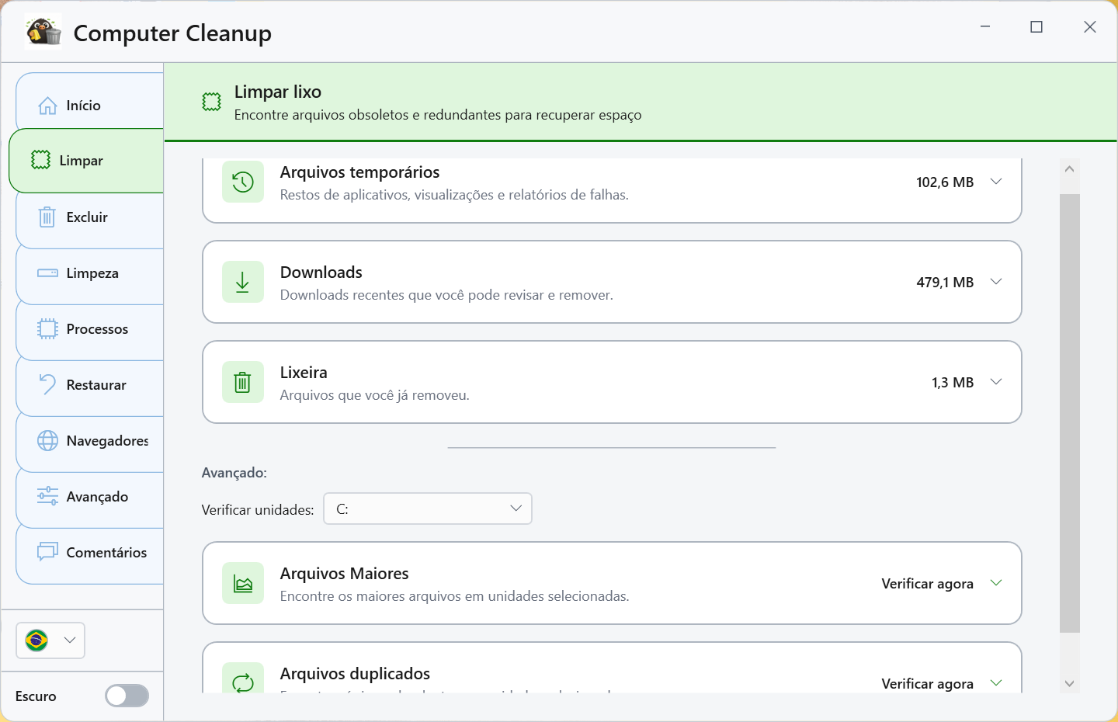Click the Excluir trash icon in sidebar

(x=47, y=217)
